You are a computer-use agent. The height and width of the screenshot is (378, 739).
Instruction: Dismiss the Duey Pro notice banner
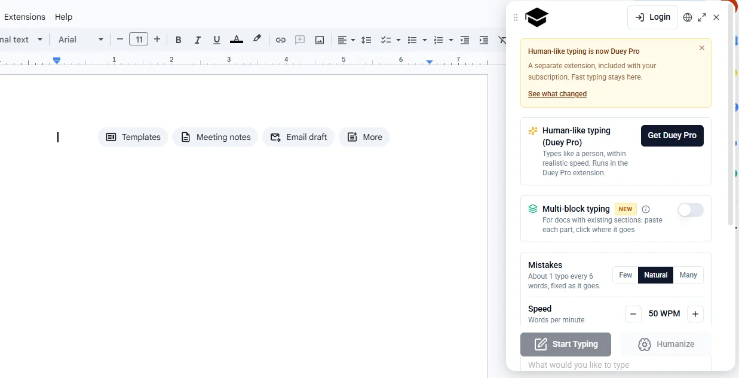coord(702,48)
